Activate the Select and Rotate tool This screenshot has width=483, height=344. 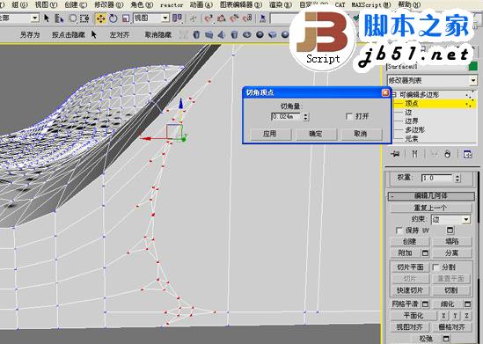(113, 18)
